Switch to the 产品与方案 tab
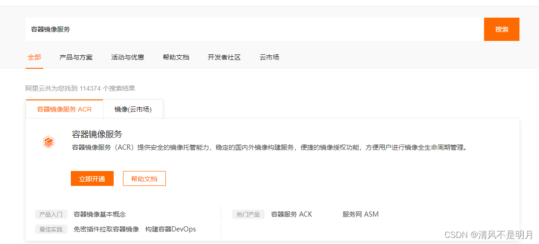The width and height of the screenshot is (539, 244). pyautogui.click(x=76, y=57)
